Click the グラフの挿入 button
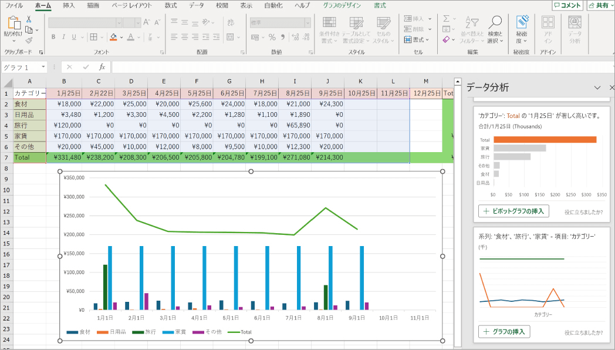Viewport: 615px width, 350px height. (x=504, y=331)
